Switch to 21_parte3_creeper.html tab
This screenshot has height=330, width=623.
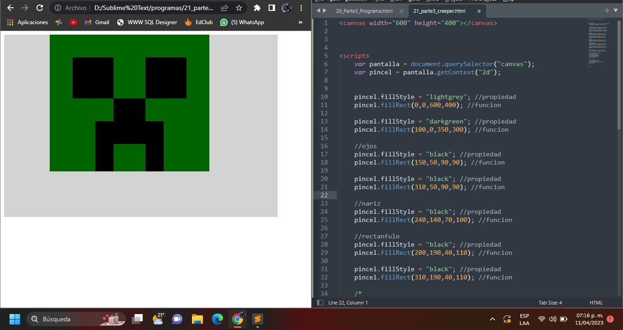(439, 11)
